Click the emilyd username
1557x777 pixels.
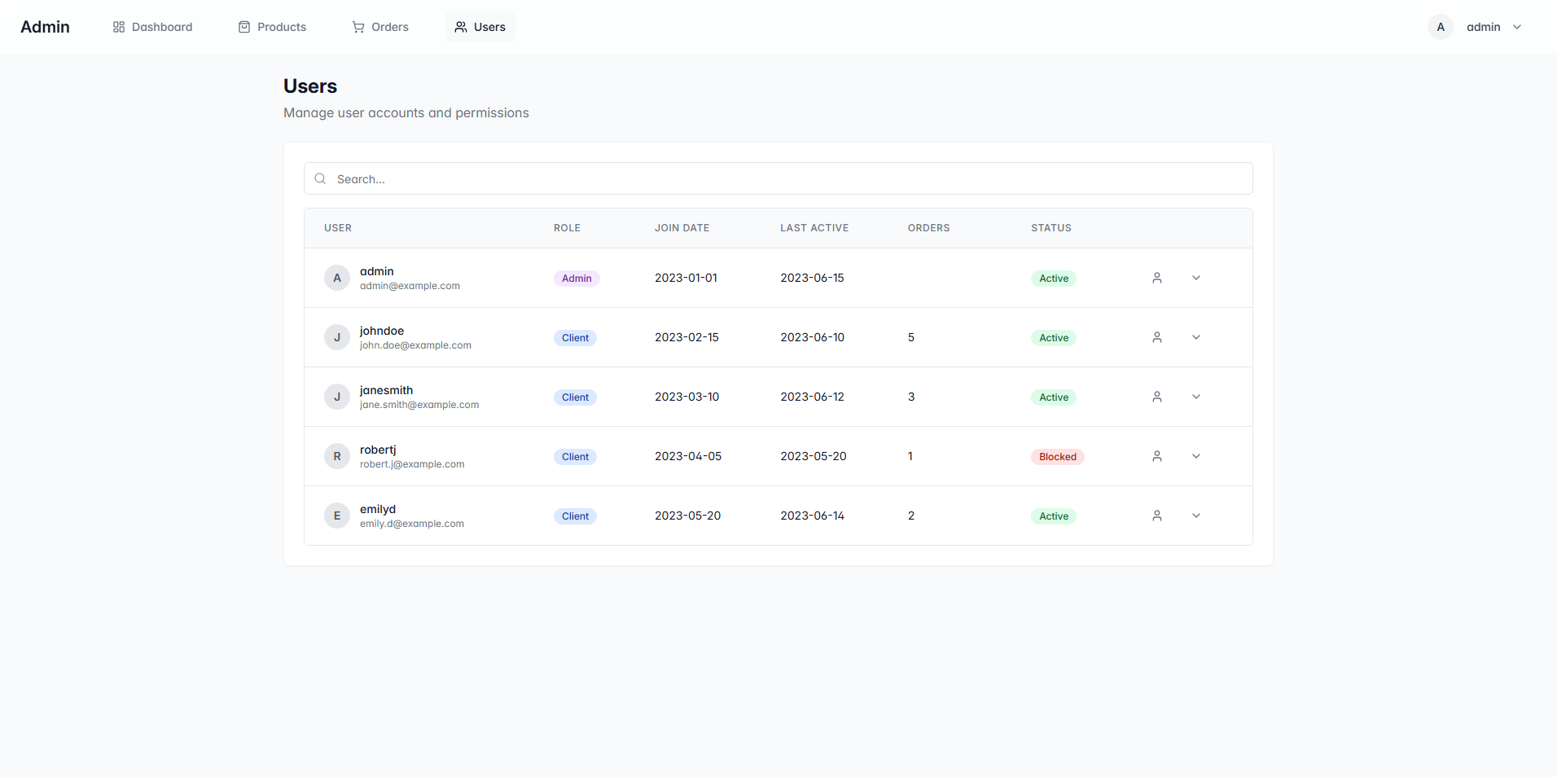pos(378,509)
